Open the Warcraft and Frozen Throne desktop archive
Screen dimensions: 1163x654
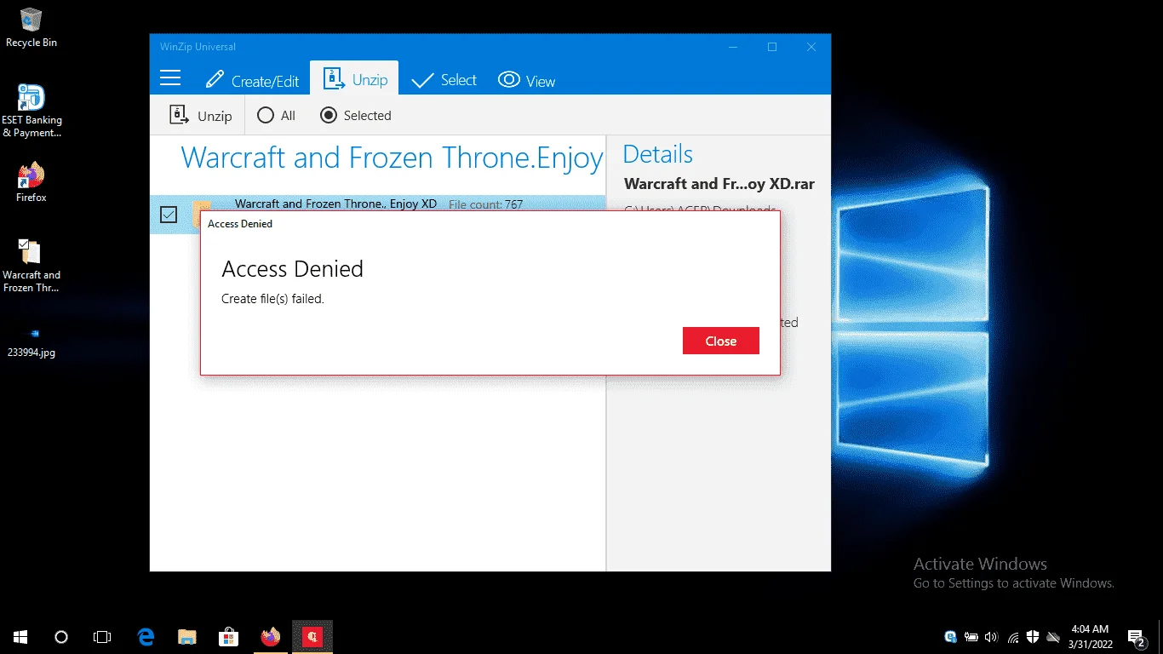coord(32,265)
